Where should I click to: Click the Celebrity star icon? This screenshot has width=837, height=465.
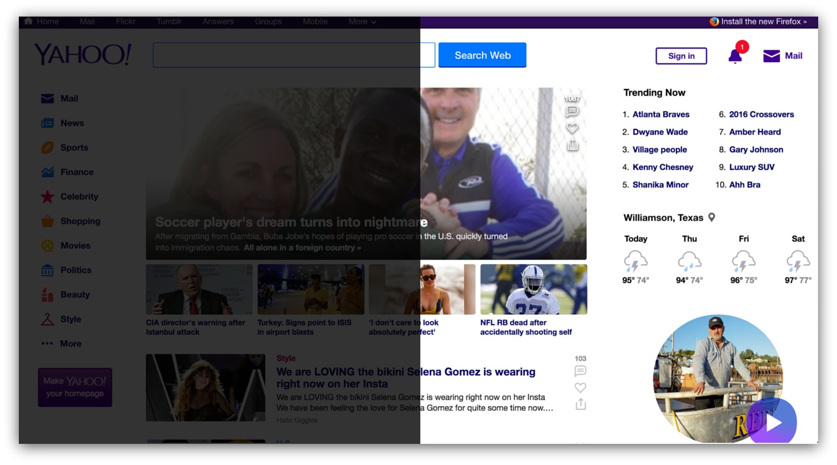[47, 197]
